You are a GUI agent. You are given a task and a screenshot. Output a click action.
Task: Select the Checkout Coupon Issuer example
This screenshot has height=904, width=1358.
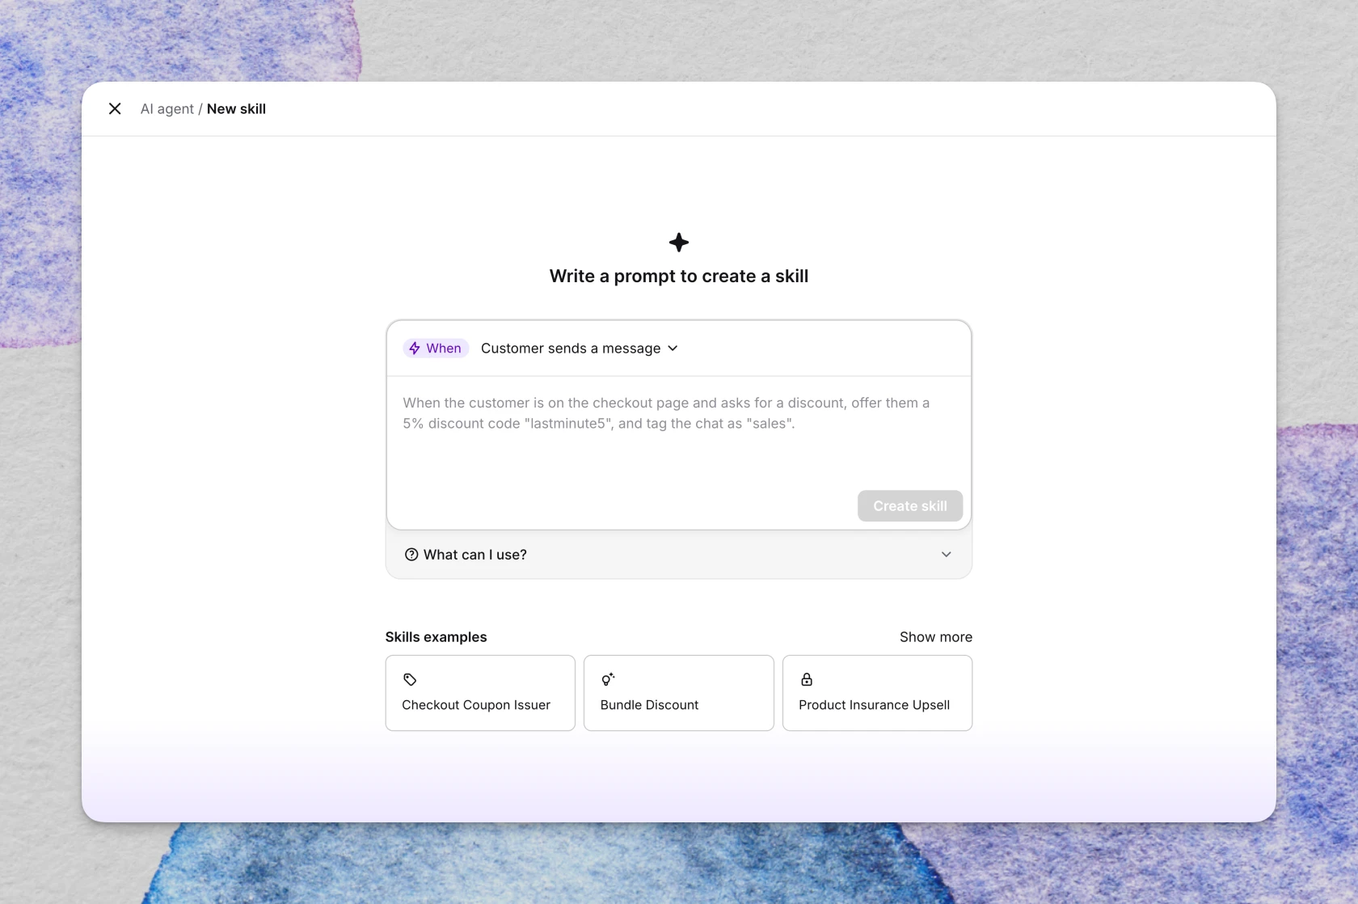pos(480,693)
